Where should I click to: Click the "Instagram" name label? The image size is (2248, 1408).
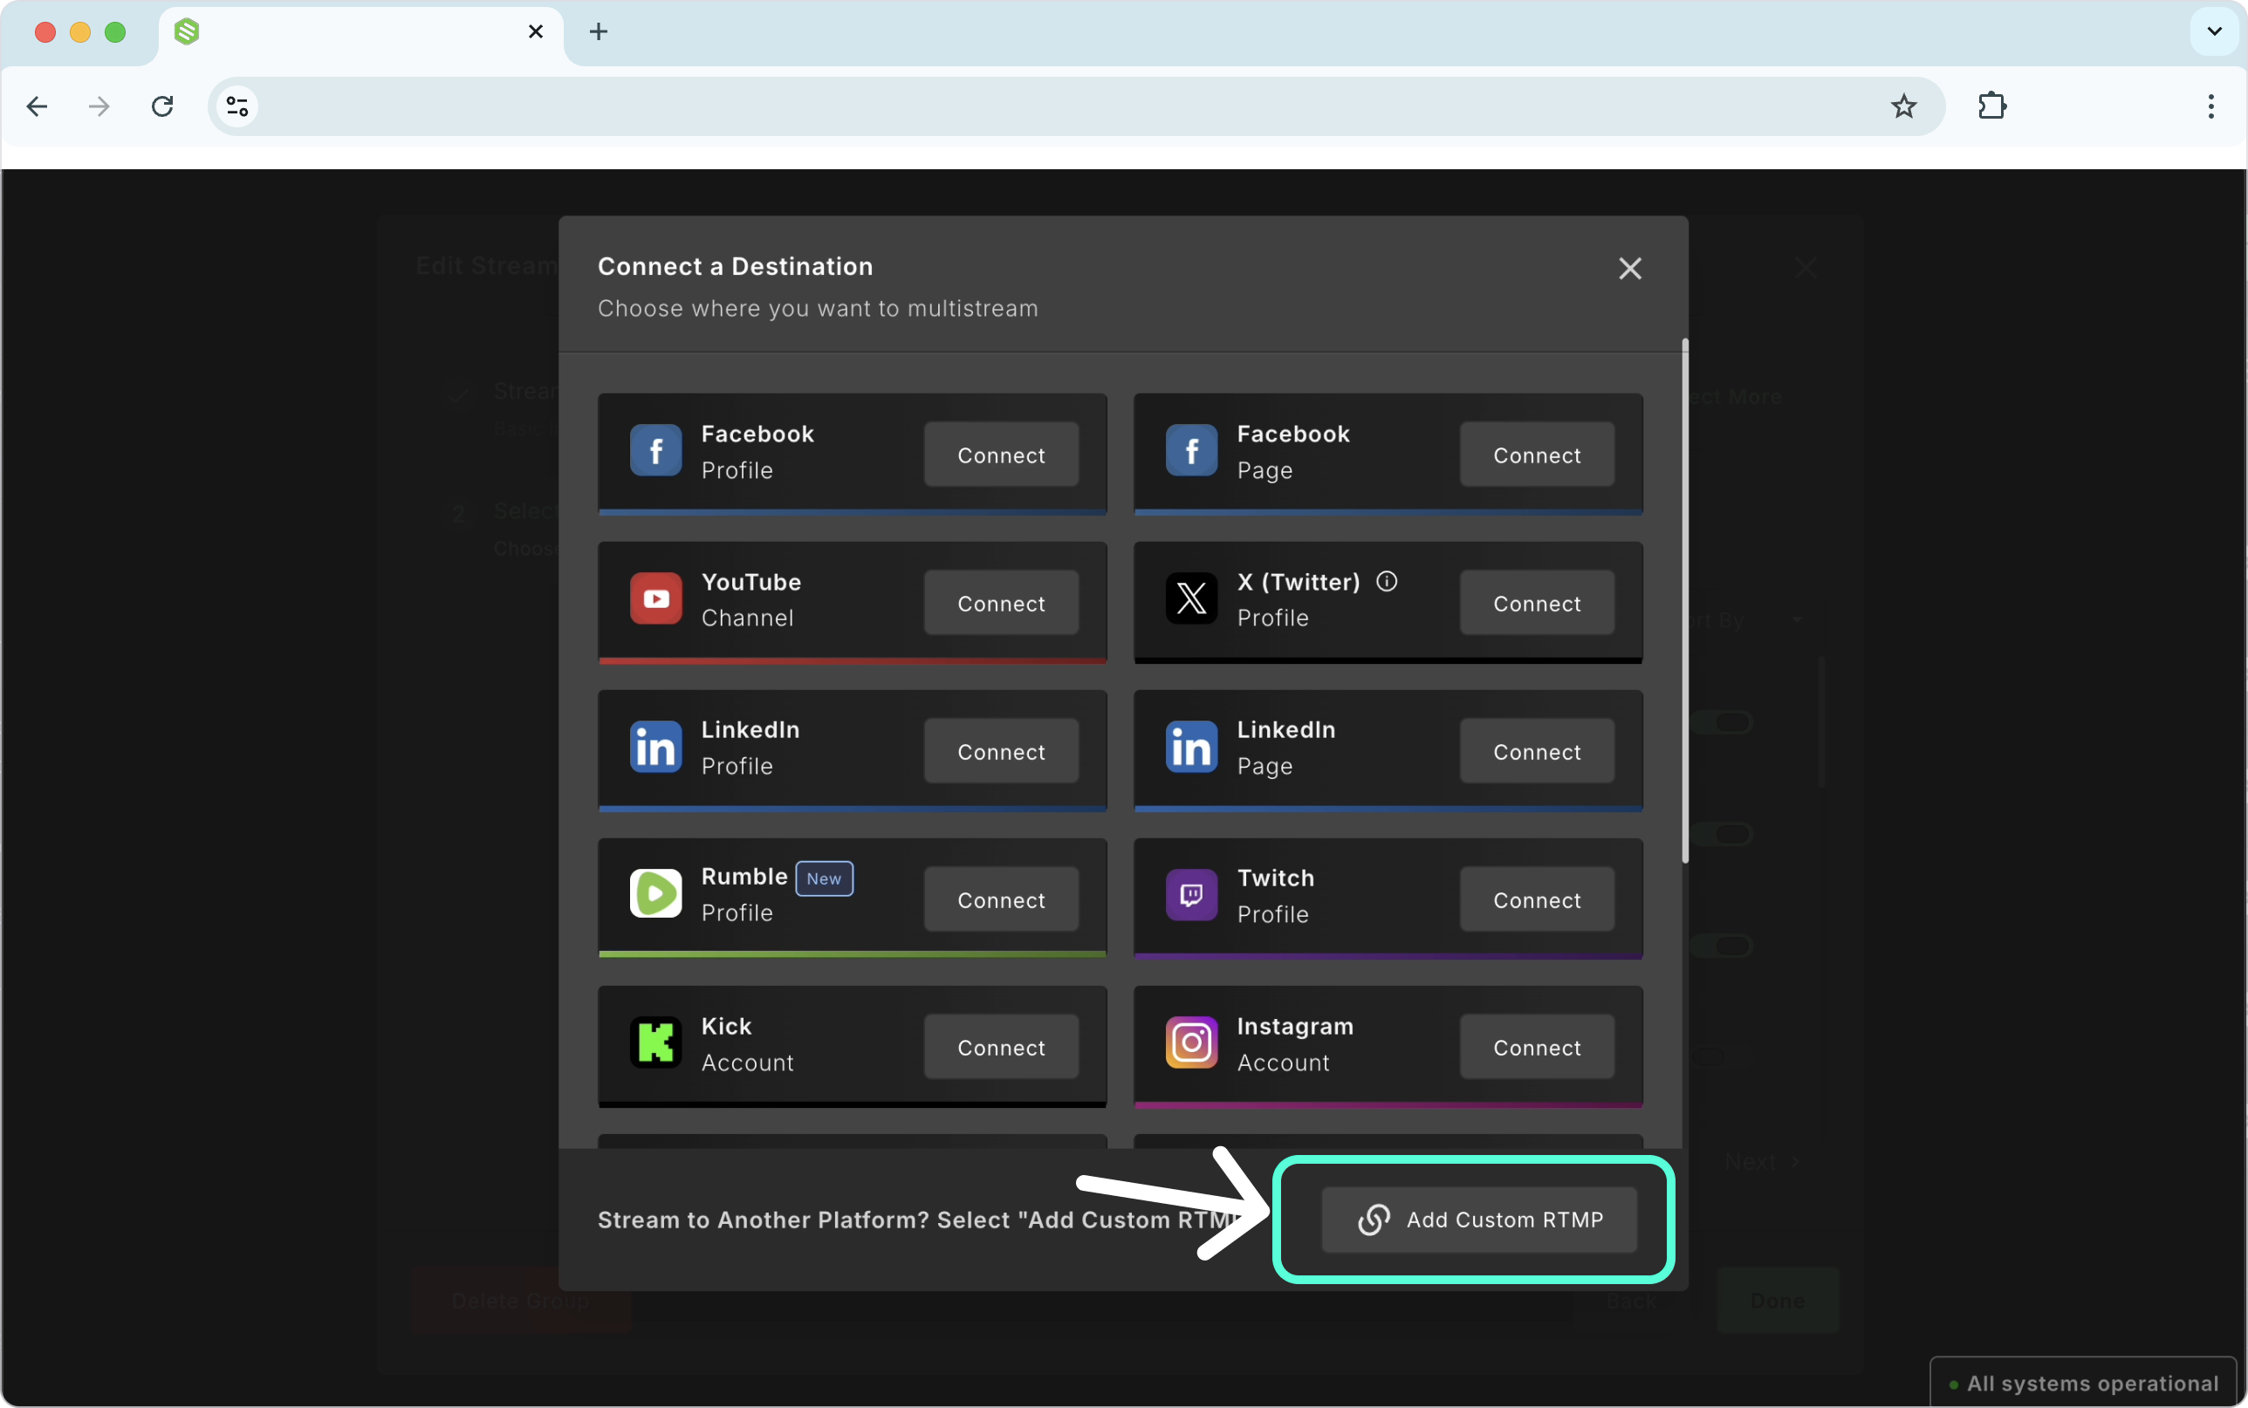1295,1026
